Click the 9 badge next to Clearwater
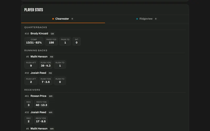Image resolution: width=210 pixels, height=131 pixels. click(x=72, y=19)
